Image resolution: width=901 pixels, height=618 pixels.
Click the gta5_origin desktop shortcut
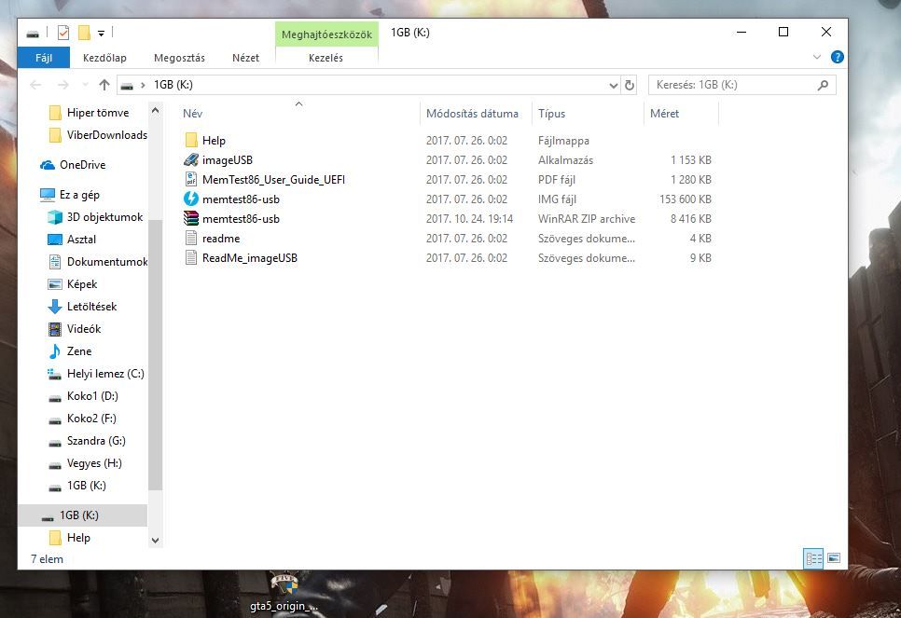(x=284, y=594)
